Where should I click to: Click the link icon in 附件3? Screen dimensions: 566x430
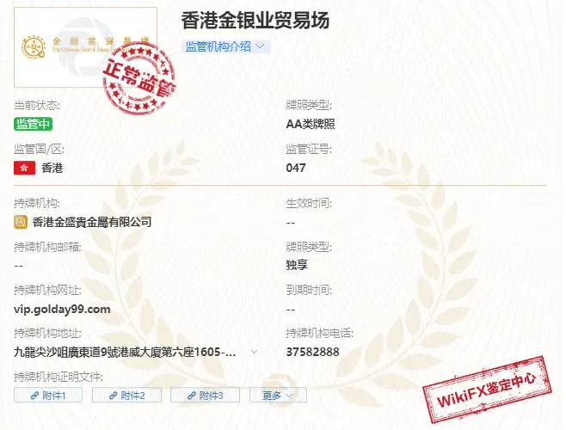pos(192,396)
